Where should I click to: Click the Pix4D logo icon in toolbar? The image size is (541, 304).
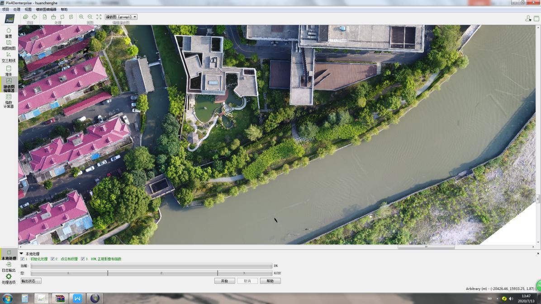click(9, 19)
